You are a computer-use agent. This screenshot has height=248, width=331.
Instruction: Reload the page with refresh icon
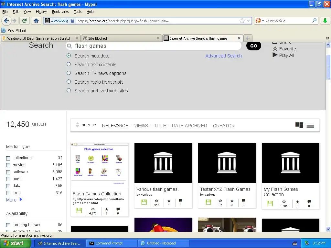tap(25, 21)
